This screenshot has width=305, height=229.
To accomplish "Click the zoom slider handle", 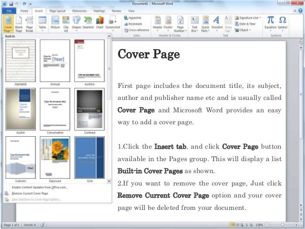I will pyautogui.click(x=282, y=225).
